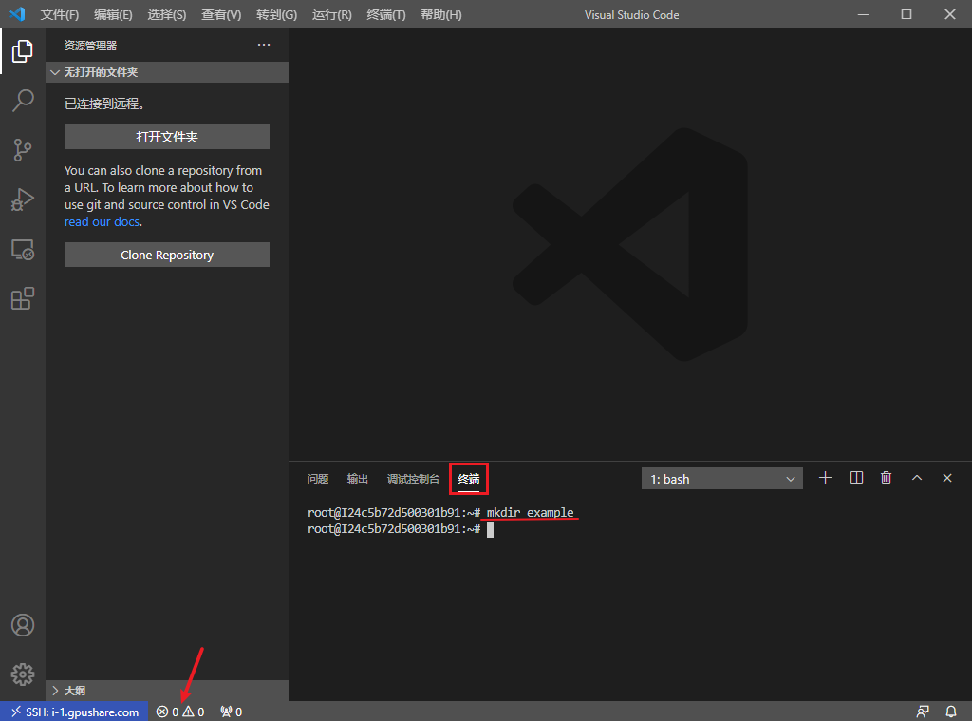Open the feedback icon in status bar
The width and height of the screenshot is (972, 721).
[x=923, y=712]
